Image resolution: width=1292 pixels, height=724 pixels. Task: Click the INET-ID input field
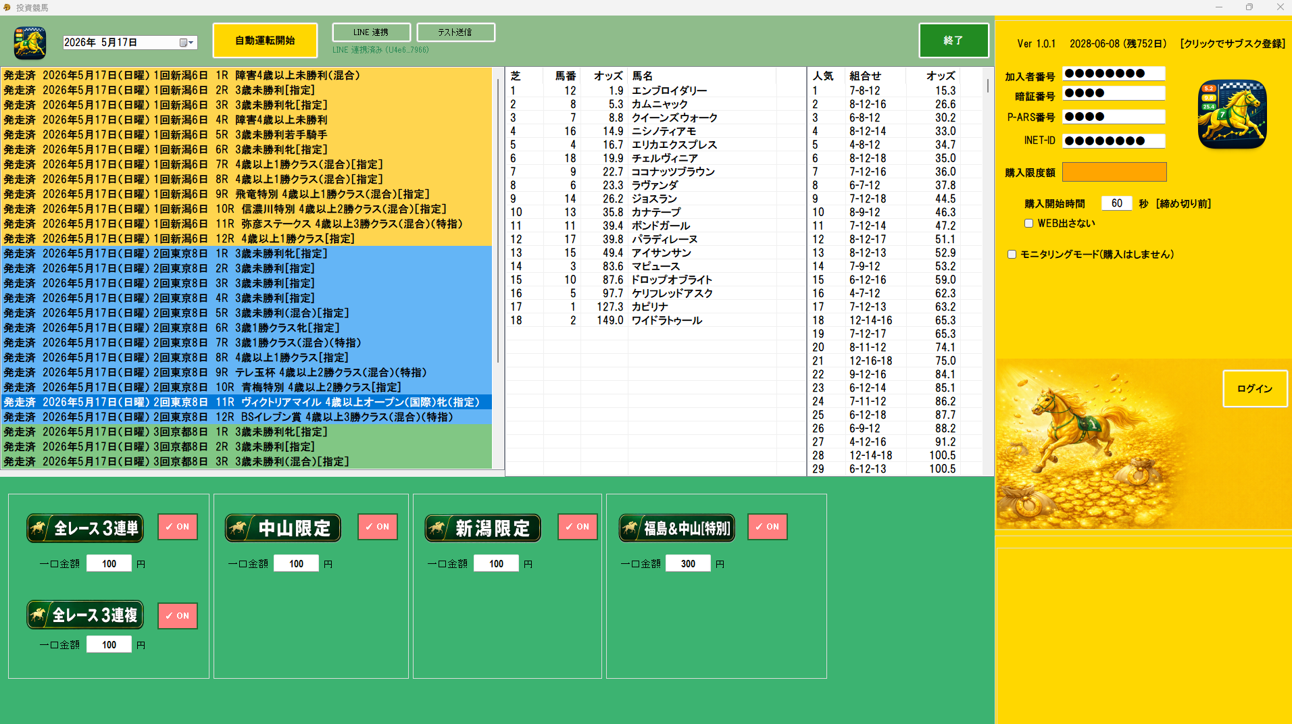1114,141
